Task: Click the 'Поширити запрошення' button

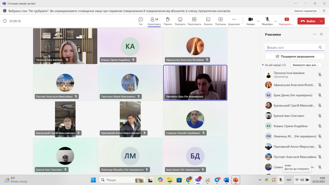Action: tap(295, 56)
